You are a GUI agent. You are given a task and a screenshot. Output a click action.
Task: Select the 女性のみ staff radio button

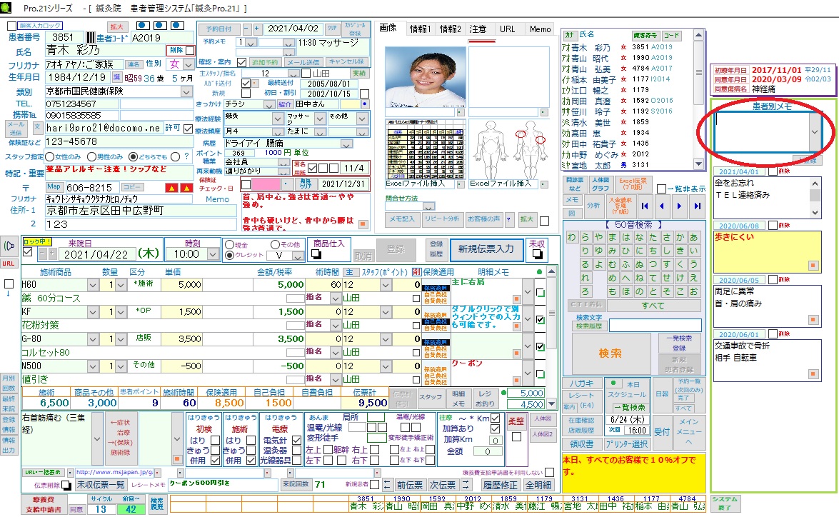[50, 157]
